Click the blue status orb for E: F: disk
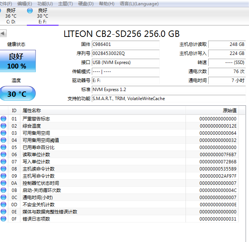The image size is (249, 242). click(x=30, y=11)
